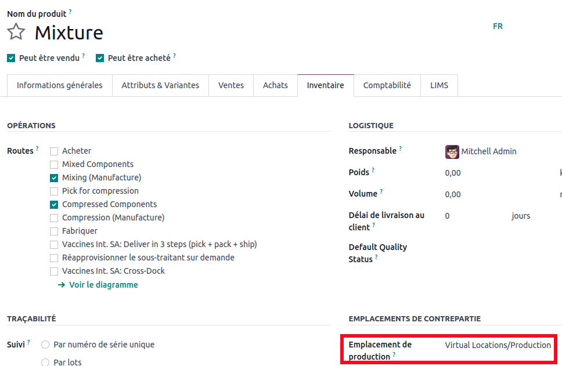
Task: Show help for Emplacement de production
Action: pyautogui.click(x=394, y=355)
